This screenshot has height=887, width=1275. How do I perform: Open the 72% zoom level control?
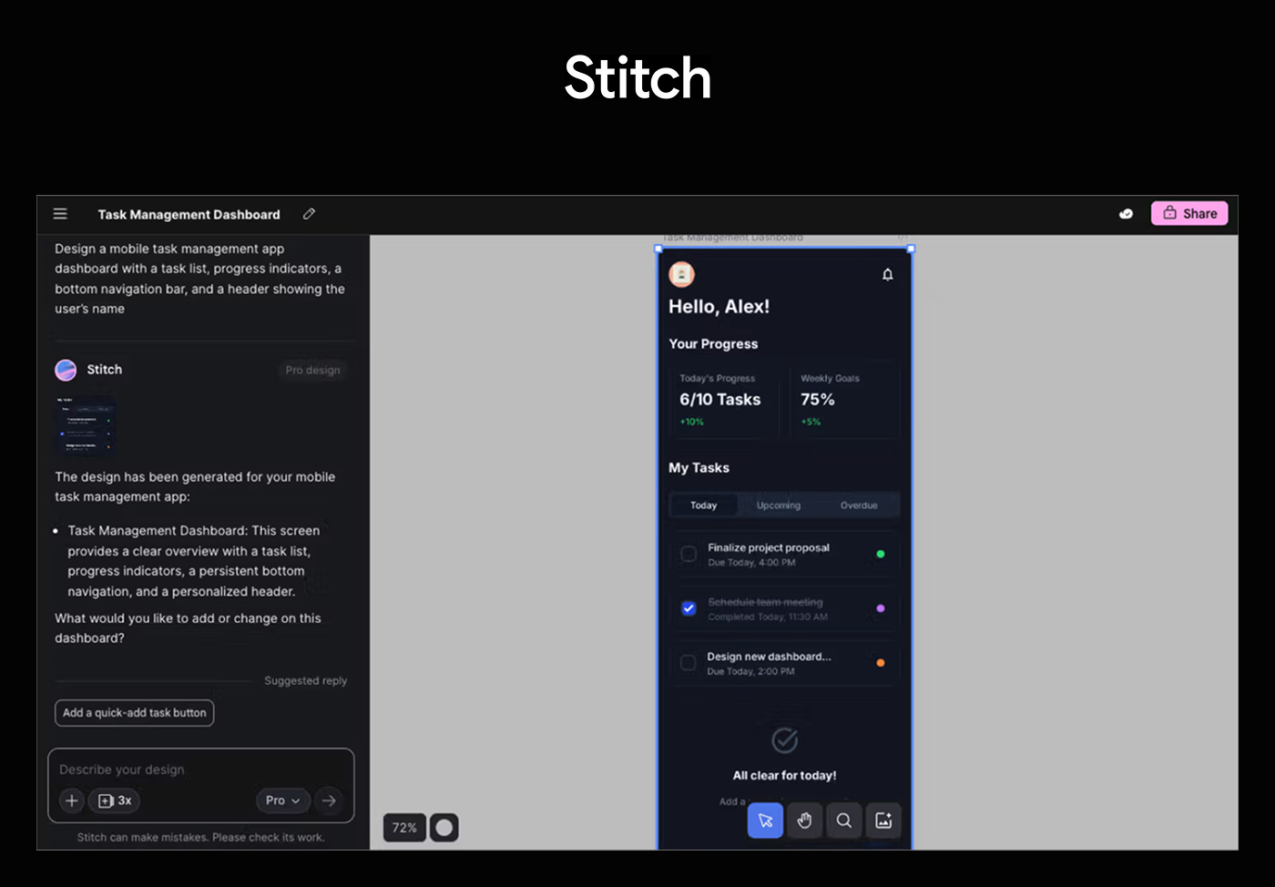click(x=404, y=828)
